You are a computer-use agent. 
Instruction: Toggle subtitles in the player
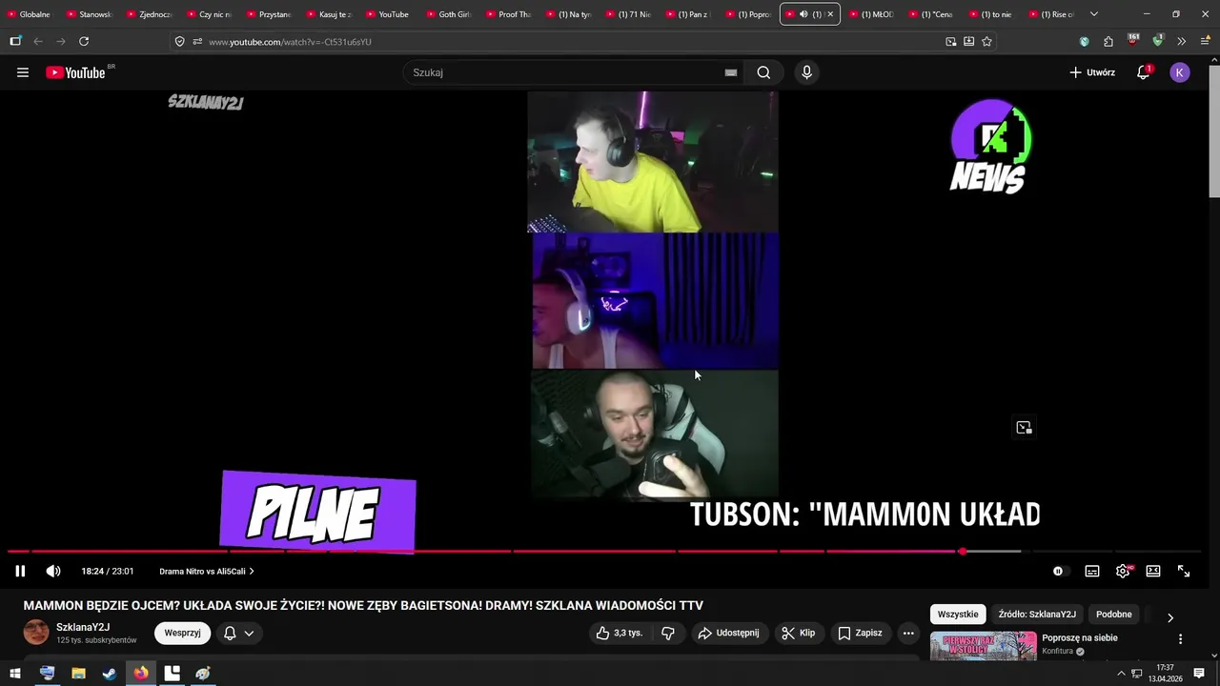pyautogui.click(x=1092, y=572)
